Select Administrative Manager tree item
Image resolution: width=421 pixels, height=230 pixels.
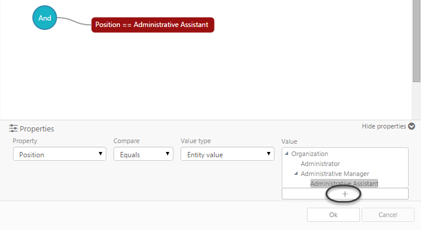click(335, 174)
